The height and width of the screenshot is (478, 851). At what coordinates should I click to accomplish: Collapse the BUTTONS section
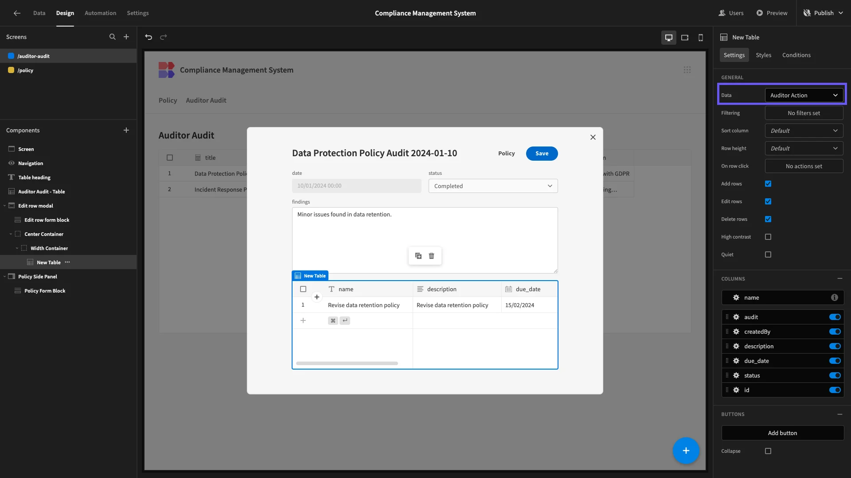(x=840, y=414)
